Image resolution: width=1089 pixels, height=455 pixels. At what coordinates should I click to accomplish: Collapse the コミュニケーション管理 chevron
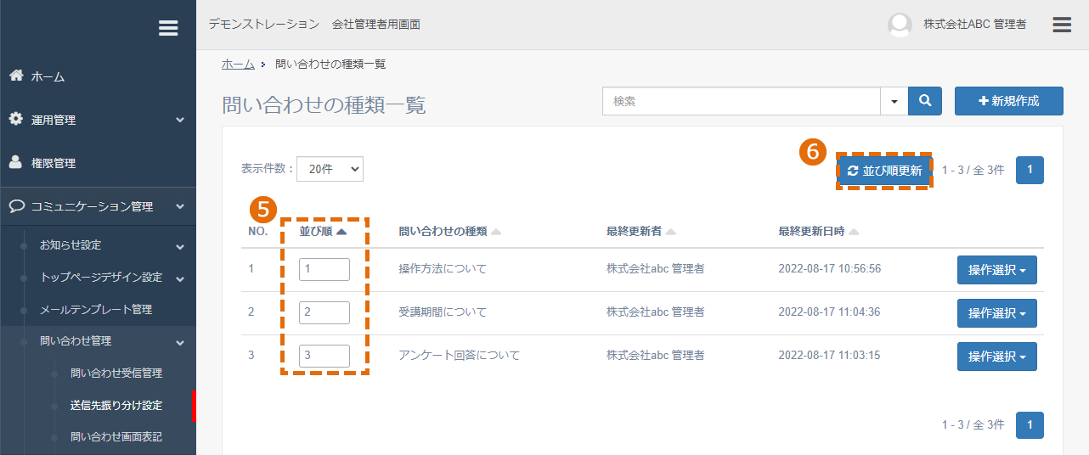click(x=180, y=206)
